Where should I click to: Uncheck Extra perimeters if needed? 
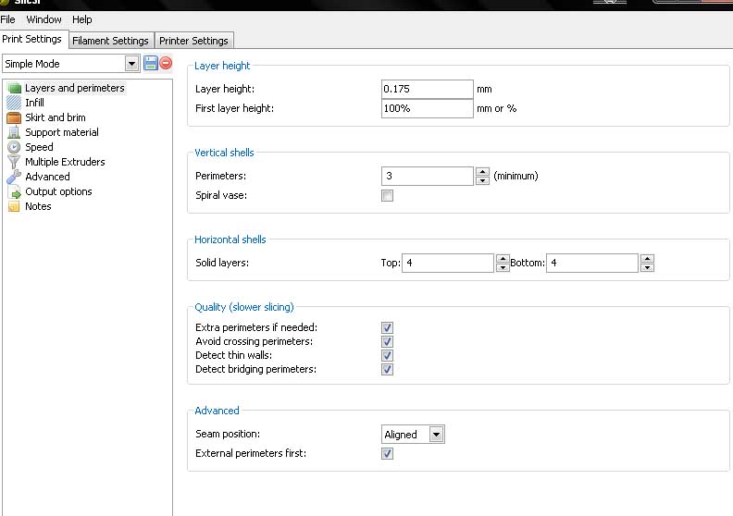(387, 327)
